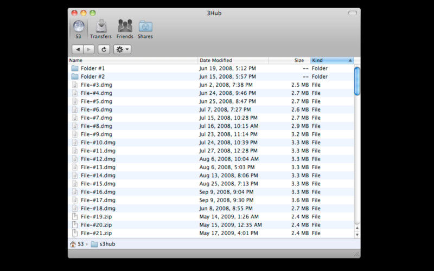This screenshot has height=271, width=434.
Task: Go forward with the right arrow button
Action: click(x=88, y=49)
